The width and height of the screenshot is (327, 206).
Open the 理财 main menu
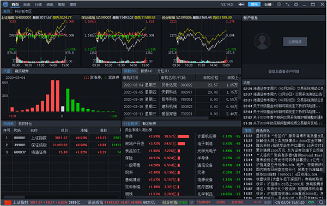[73, 4]
